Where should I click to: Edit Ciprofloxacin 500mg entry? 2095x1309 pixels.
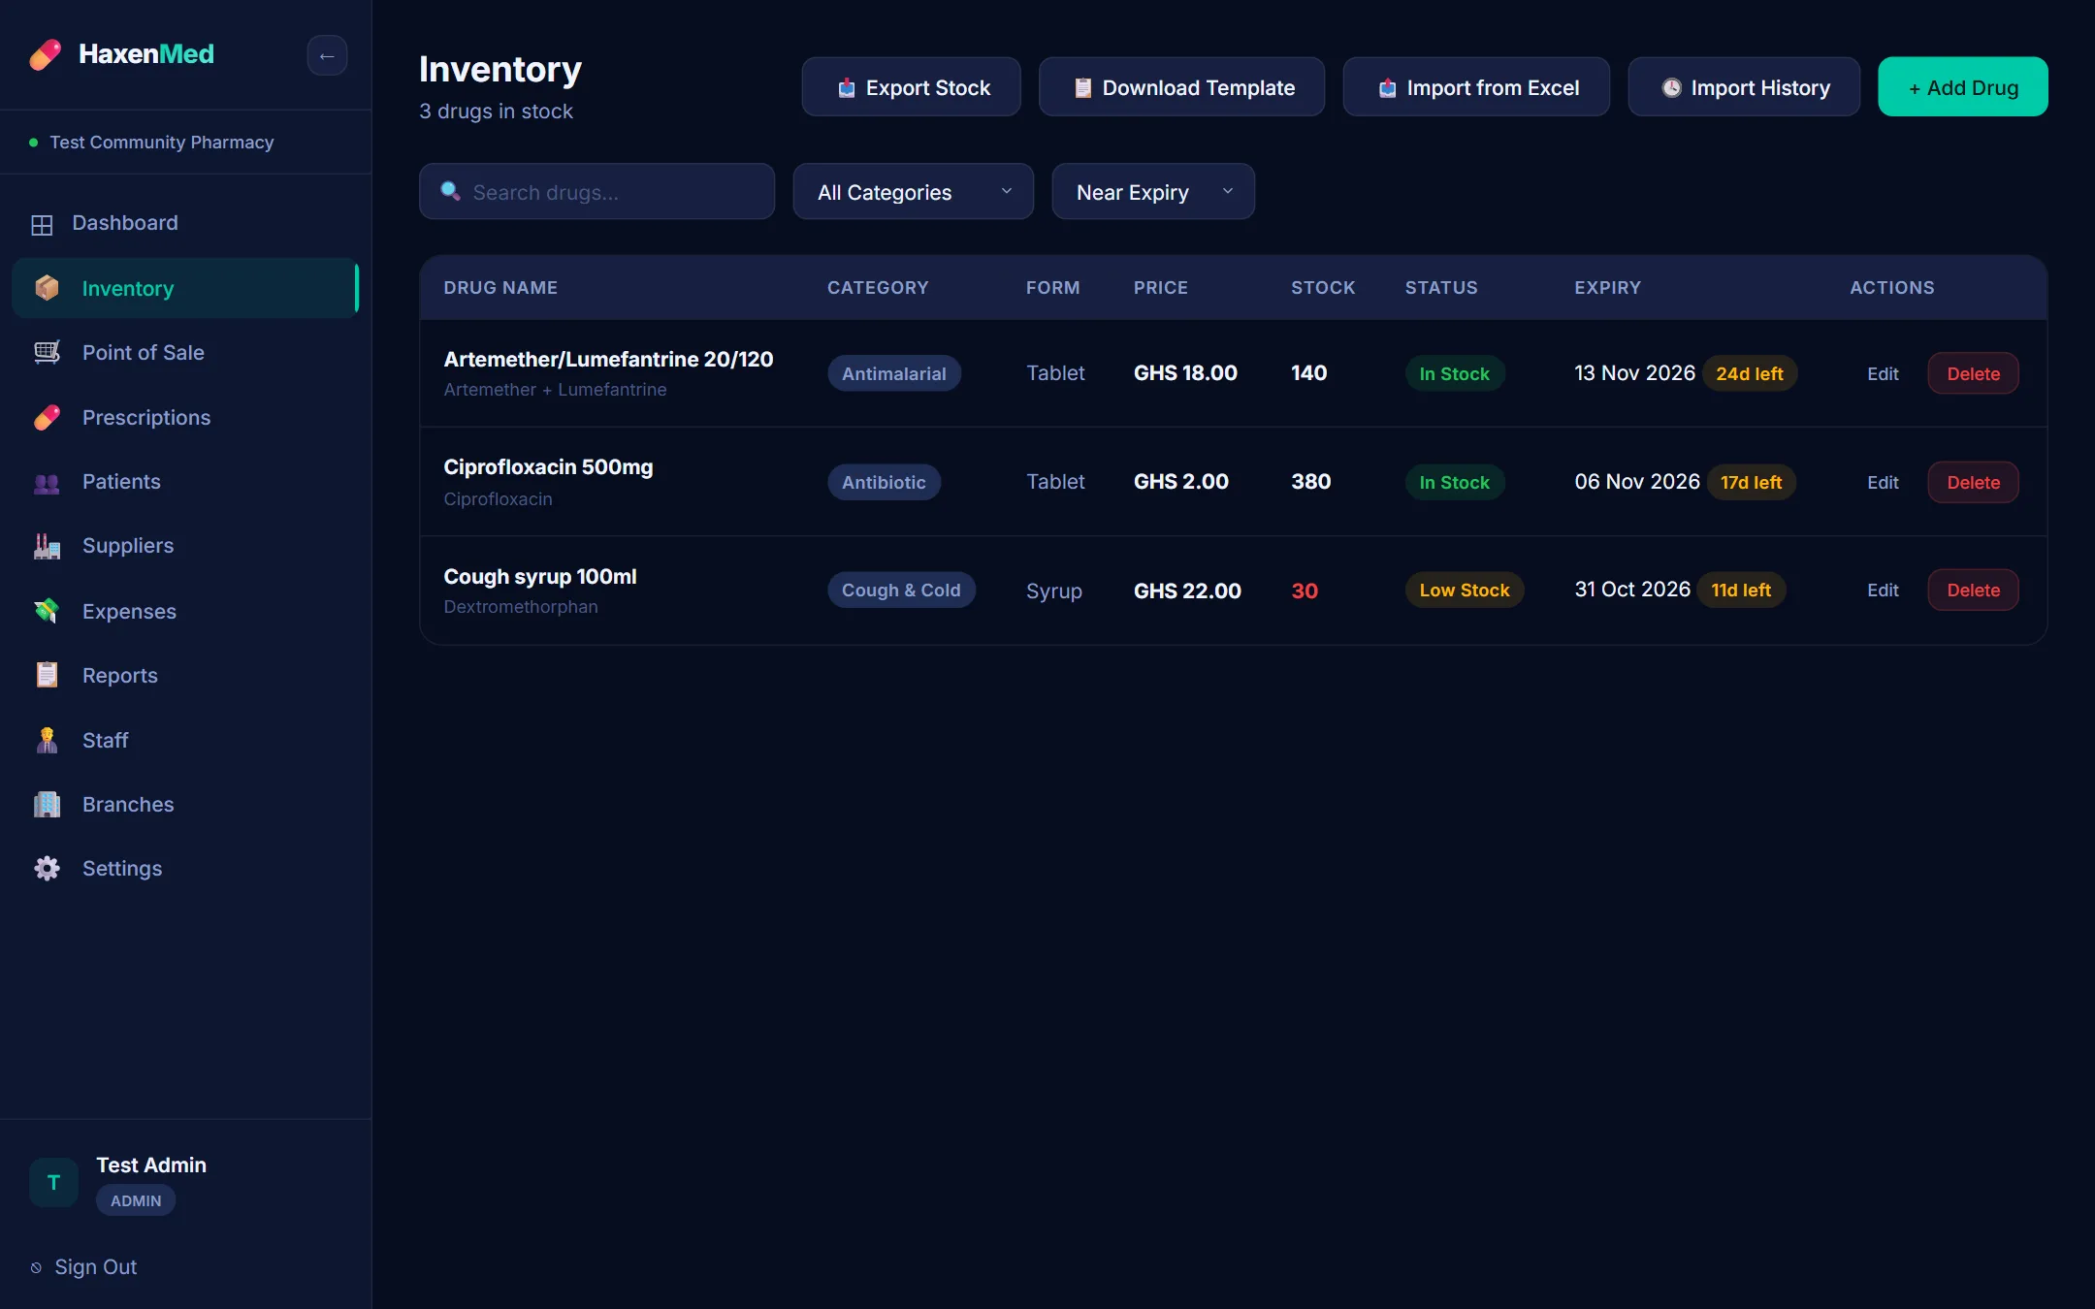pyautogui.click(x=1883, y=482)
